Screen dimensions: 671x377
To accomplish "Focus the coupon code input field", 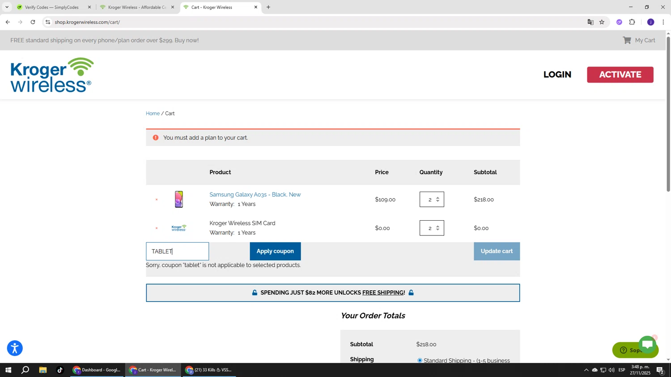I will 177,251.
